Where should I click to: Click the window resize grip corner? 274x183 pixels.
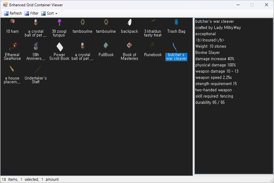coord(272,181)
